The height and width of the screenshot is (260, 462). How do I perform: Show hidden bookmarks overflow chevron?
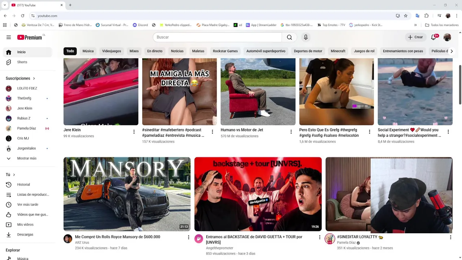coord(415,25)
